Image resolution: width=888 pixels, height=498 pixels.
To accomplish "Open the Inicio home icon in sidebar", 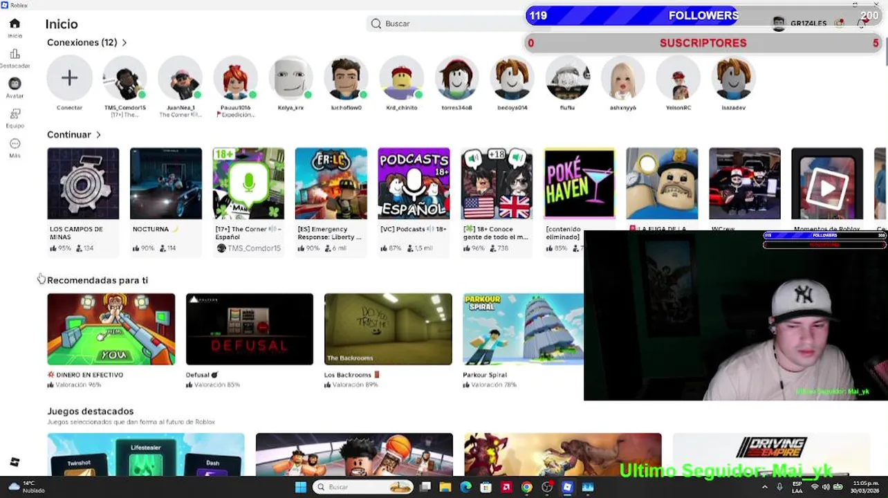I will [15, 24].
